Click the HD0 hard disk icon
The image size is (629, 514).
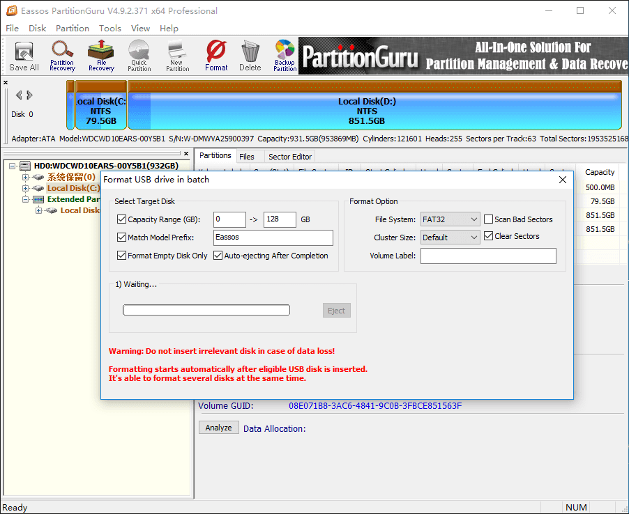(x=25, y=166)
